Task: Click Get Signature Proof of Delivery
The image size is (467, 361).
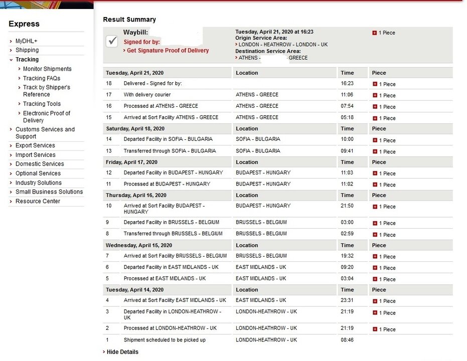Action: pos(168,50)
